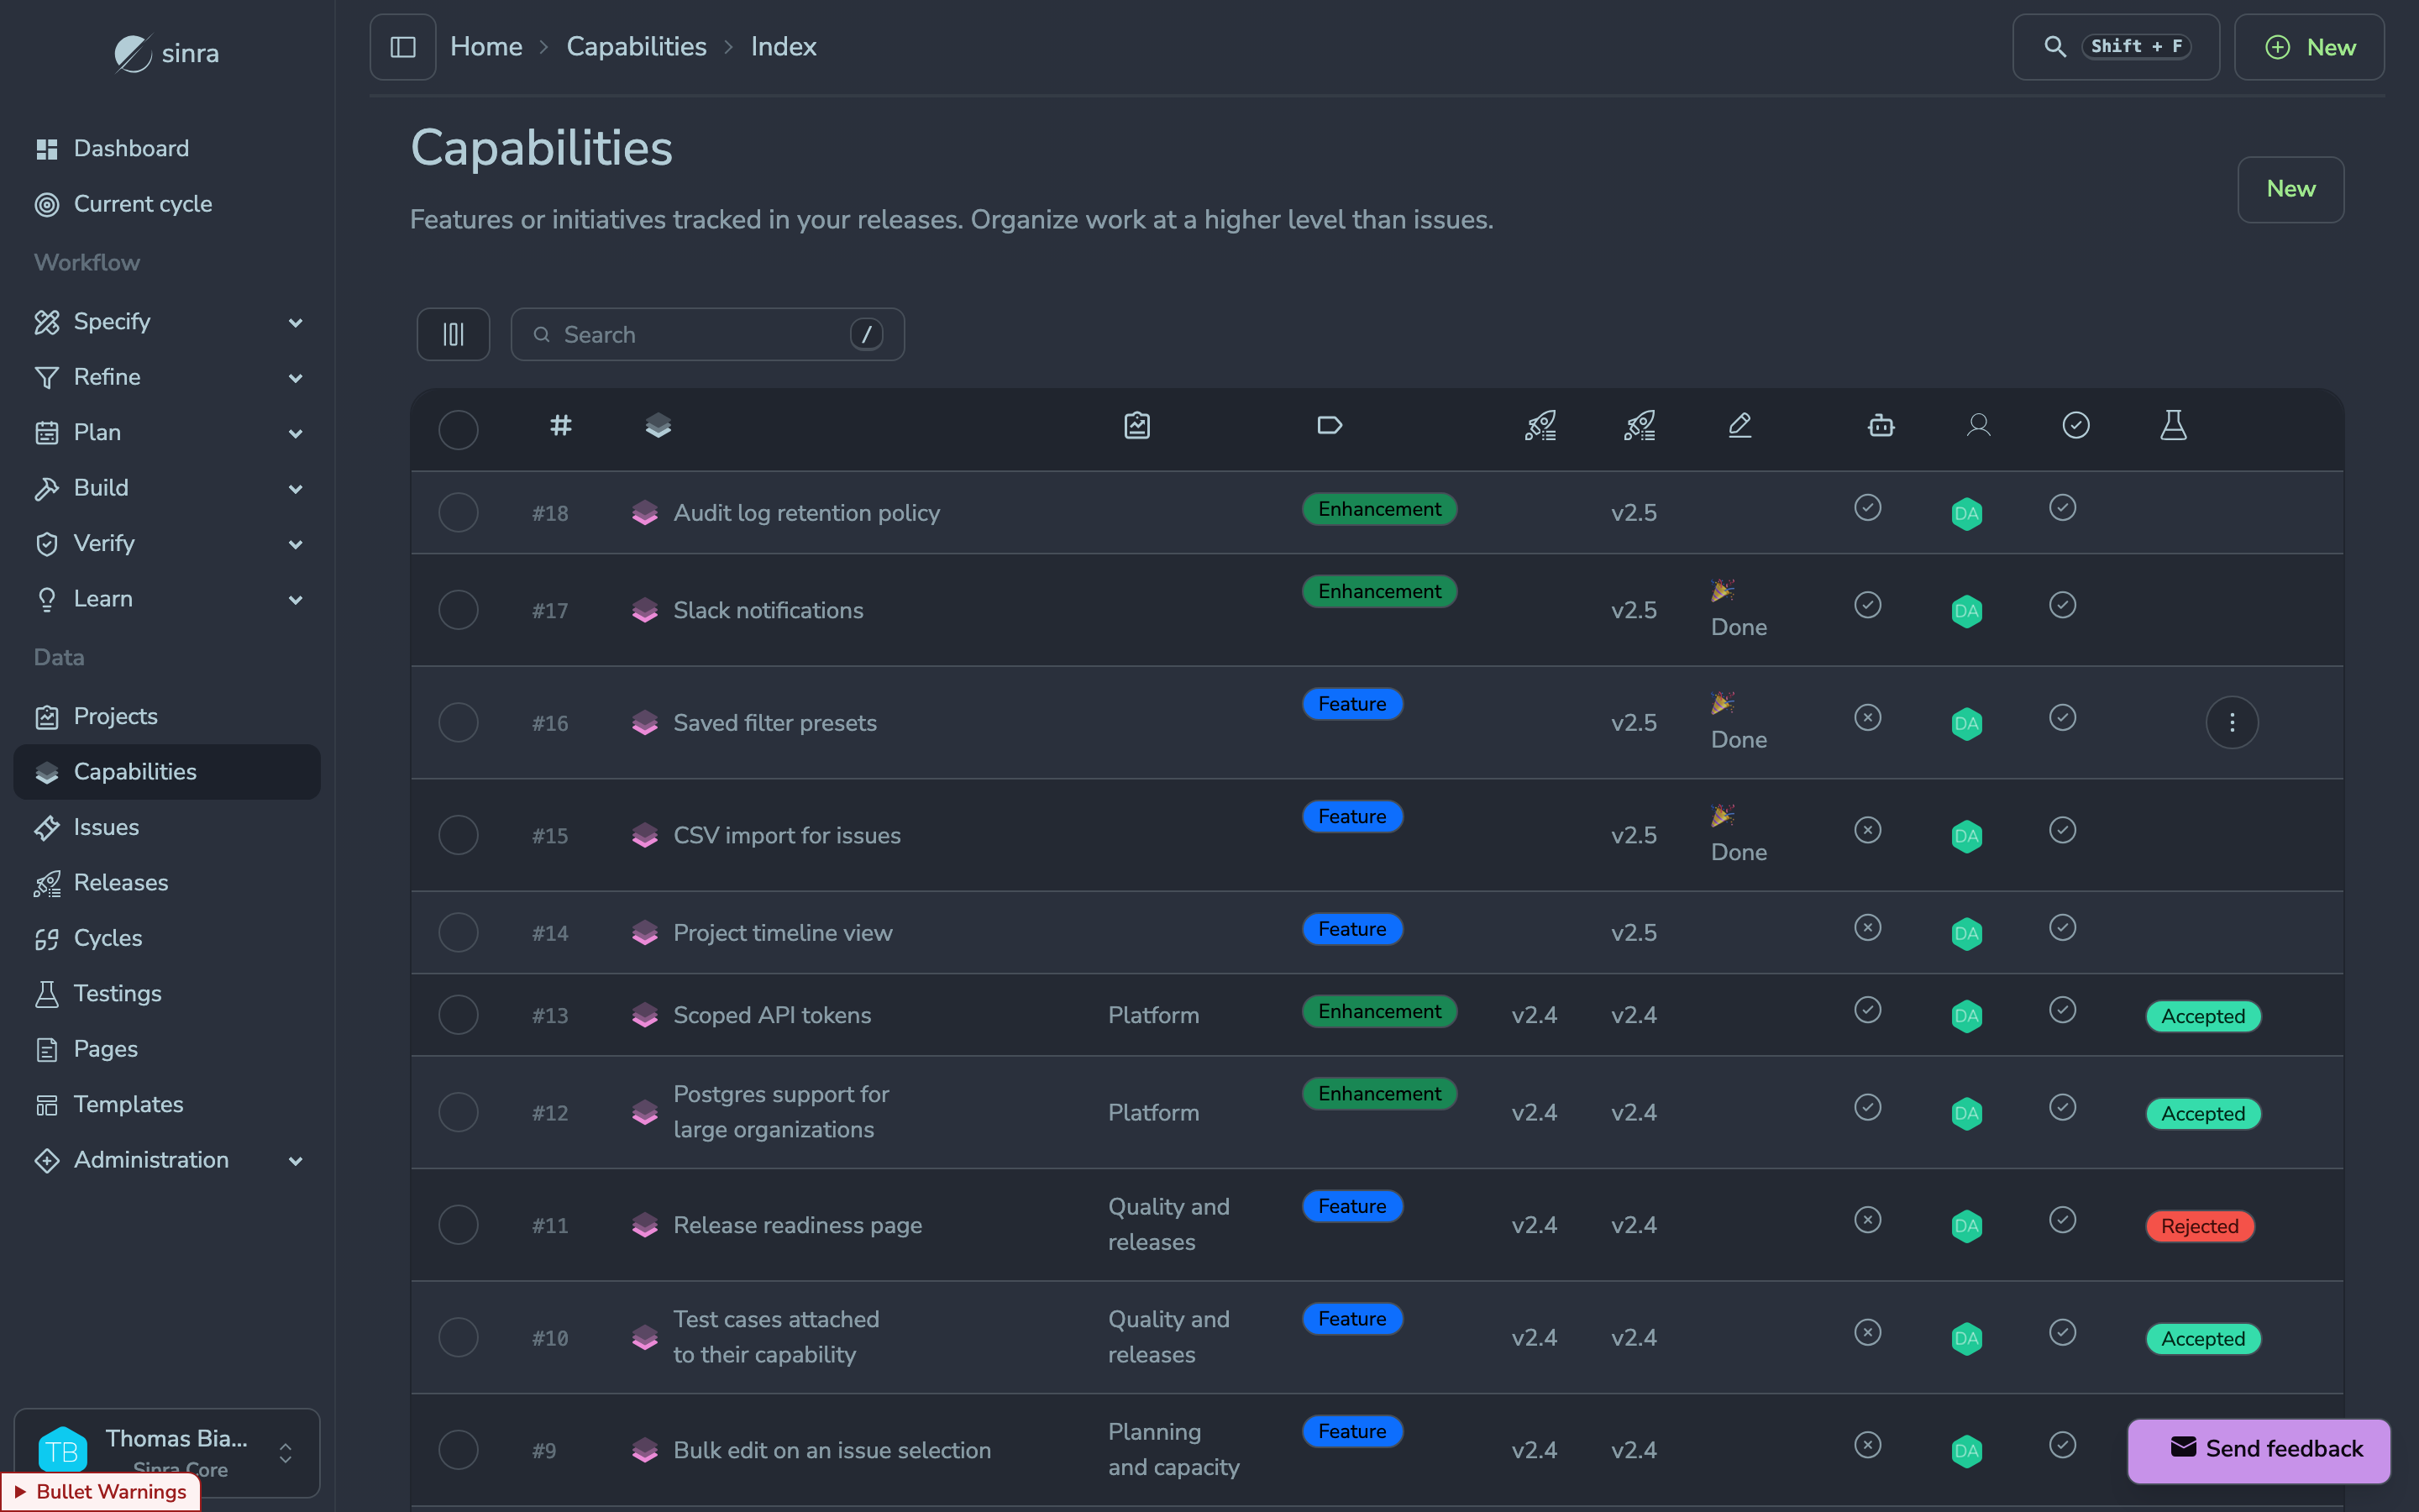This screenshot has height=1512, width=2419.
Task: Click the capability layers column header icon
Action: coord(658,426)
